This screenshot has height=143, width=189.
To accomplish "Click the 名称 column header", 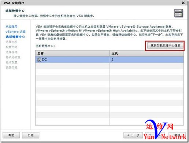I will pos(73,53).
